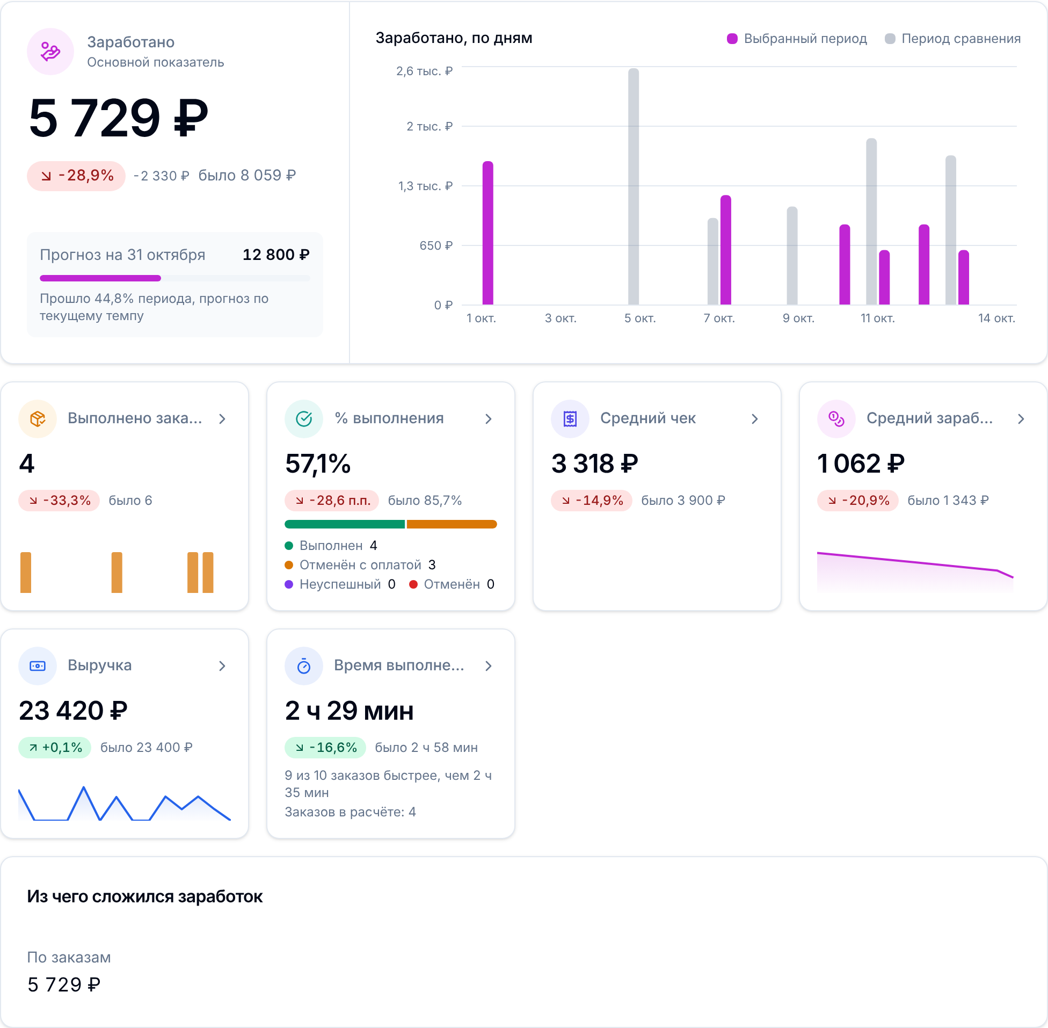
Task: Click the purple bar at 7 окт.
Action: [x=726, y=250]
